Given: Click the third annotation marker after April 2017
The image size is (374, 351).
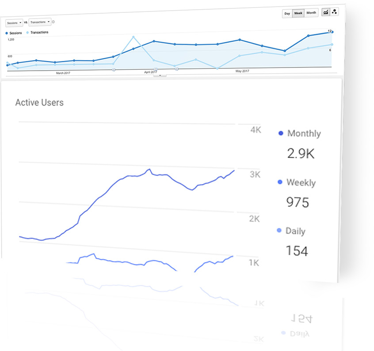Looking at the screenshot, I should (177, 69).
